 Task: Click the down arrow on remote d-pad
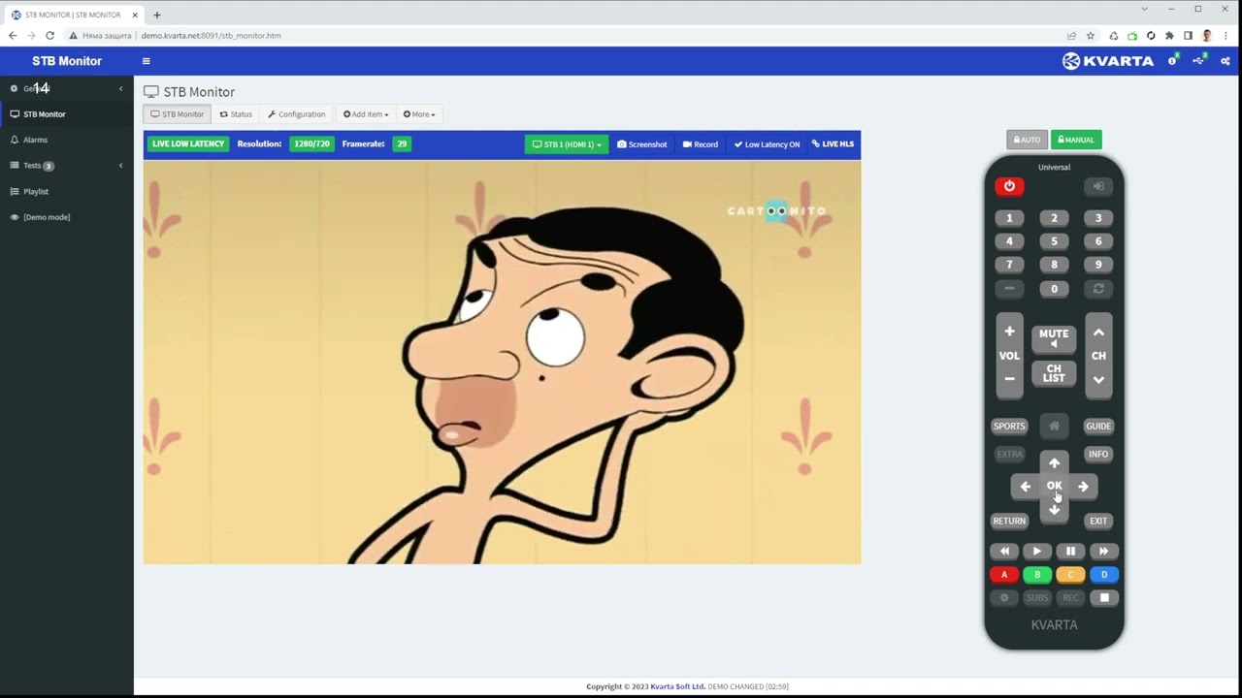tap(1054, 510)
